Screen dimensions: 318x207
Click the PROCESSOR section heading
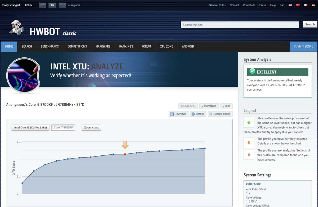253,184
